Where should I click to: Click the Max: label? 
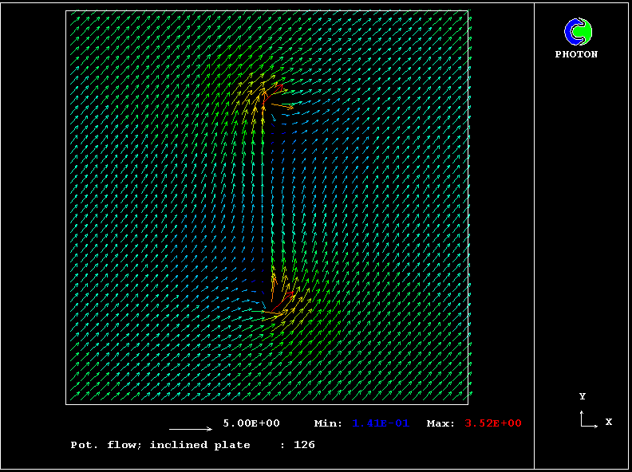tap(440, 423)
